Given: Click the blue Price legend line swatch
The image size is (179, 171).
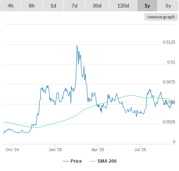Looking at the screenshot, I should (x=66, y=161).
